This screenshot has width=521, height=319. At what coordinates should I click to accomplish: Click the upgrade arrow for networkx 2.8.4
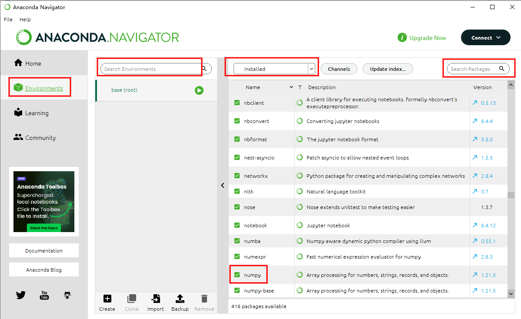(475, 176)
